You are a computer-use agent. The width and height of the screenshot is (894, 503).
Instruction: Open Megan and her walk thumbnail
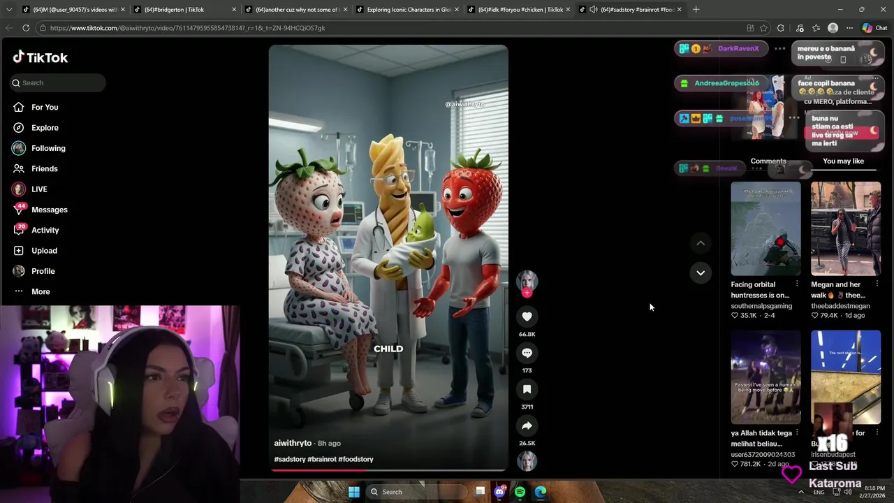coord(846,228)
